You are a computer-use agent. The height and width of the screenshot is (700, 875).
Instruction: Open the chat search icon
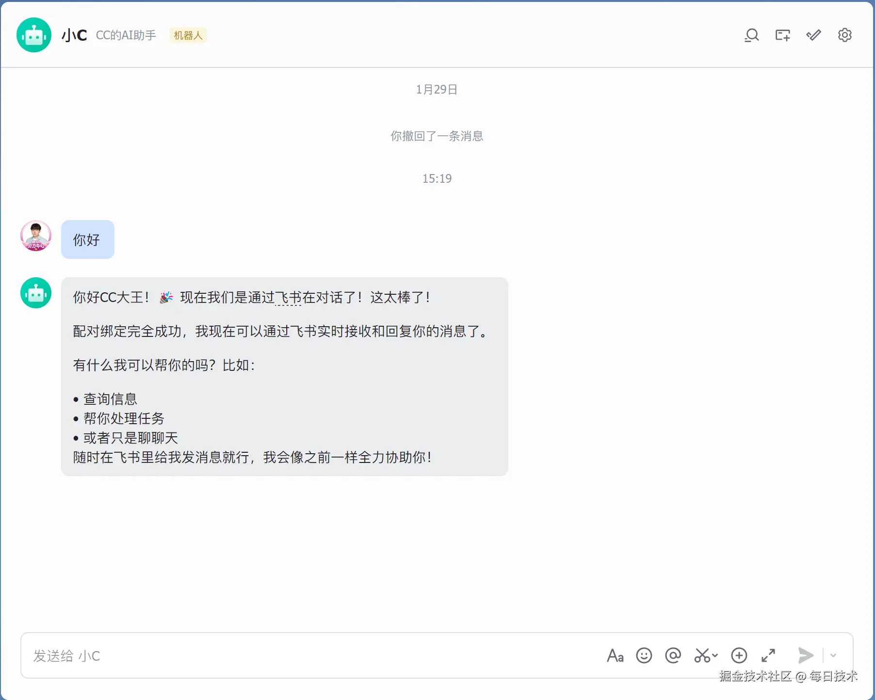pos(751,35)
